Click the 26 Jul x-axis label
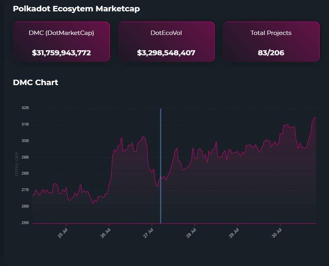Screen dimensions: 329x266 pyautogui.click(x=105, y=233)
